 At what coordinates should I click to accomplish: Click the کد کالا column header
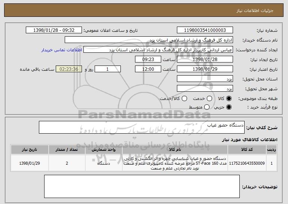pos(247,150)
